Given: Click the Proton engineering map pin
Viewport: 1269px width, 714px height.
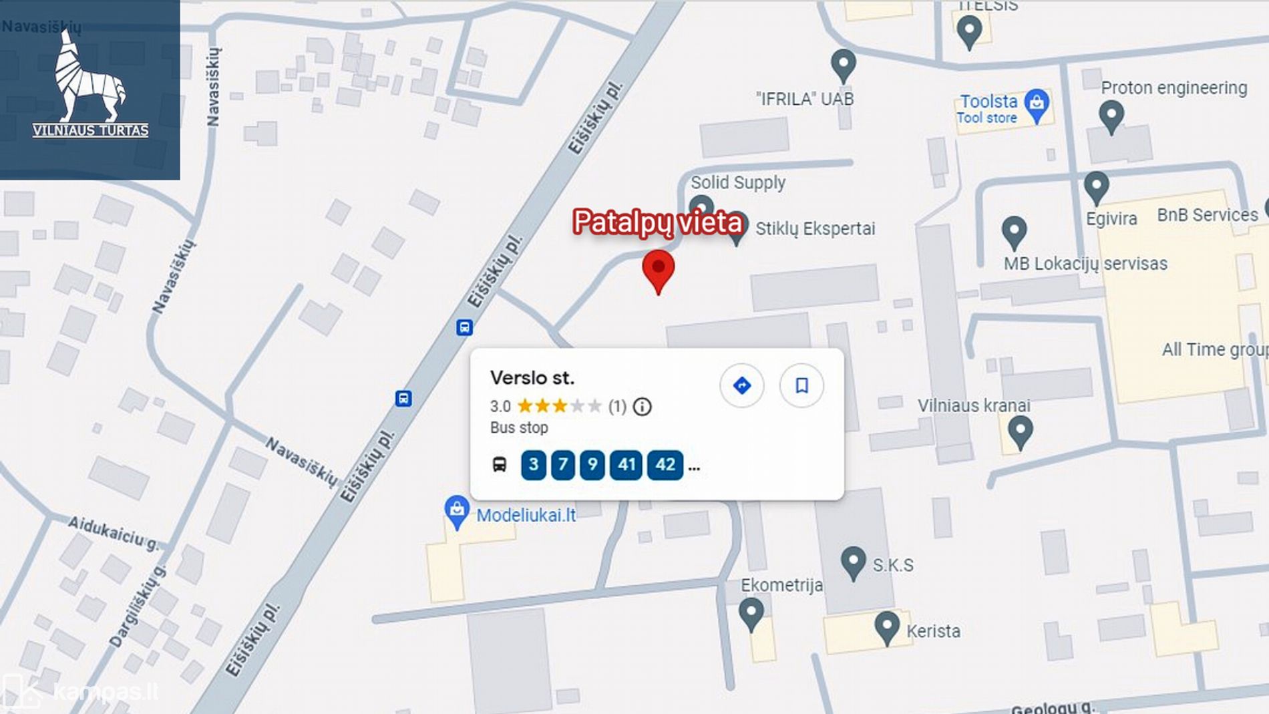Looking at the screenshot, I should pos(1111,118).
